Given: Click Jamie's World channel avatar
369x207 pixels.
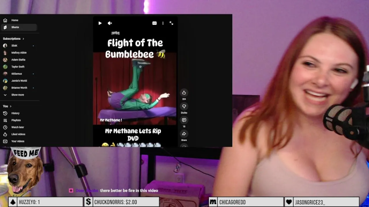Looking at the screenshot, I should pos(5,81).
